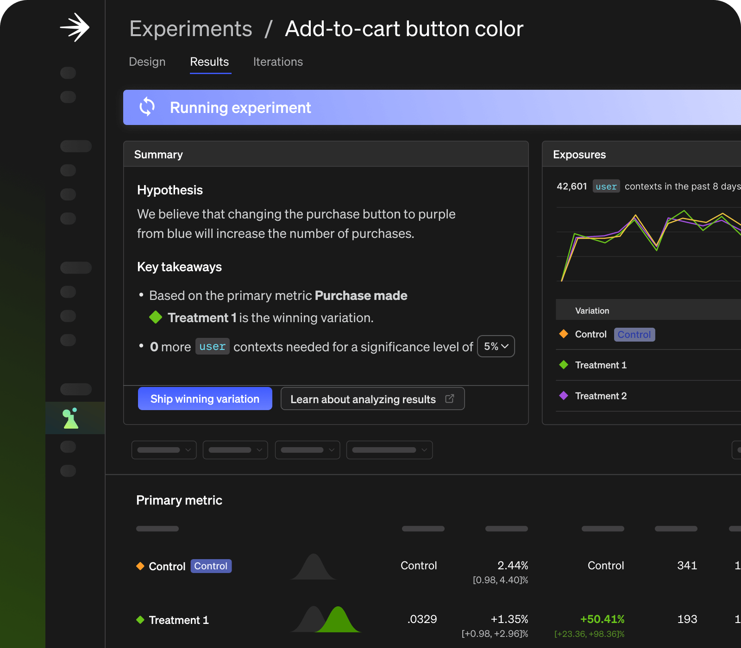
Task: Click the Exposures line chart
Action: [x=648, y=244]
